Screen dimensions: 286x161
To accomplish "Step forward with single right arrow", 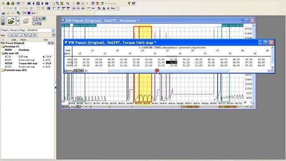I will (x=42, y=3).
